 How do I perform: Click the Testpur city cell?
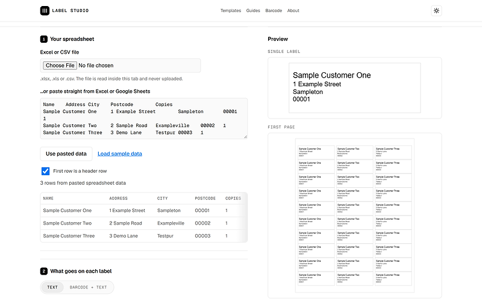tap(165, 236)
